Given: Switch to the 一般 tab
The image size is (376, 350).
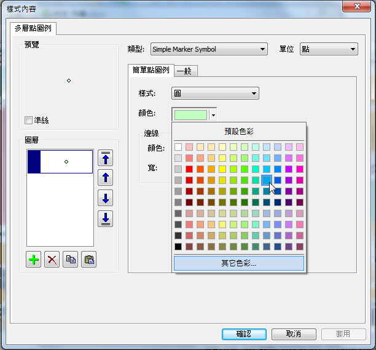Looking at the screenshot, I should pos(186,71).
